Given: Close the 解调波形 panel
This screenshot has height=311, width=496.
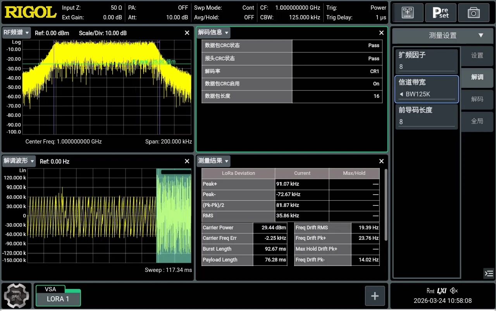Looking at the screenshot, I should click(x=187, y=161).
